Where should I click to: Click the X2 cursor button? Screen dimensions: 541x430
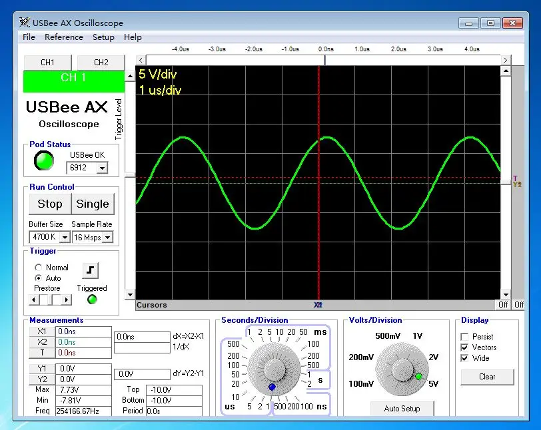[x=42, y=342]
